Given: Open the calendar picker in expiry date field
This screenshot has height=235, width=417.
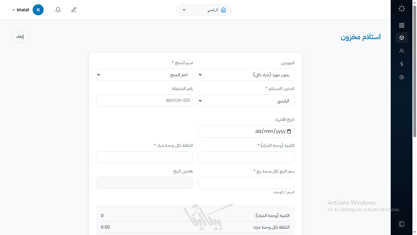Looking at the screenshot, I should click(x=289, y=132).
